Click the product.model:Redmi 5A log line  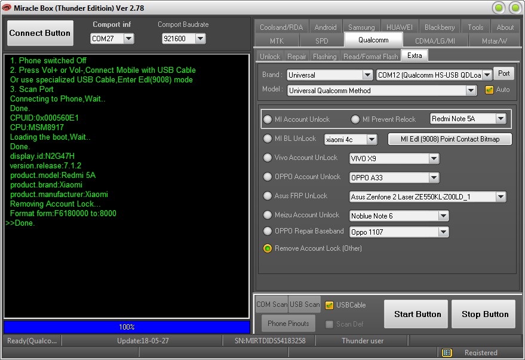(53, 176)
